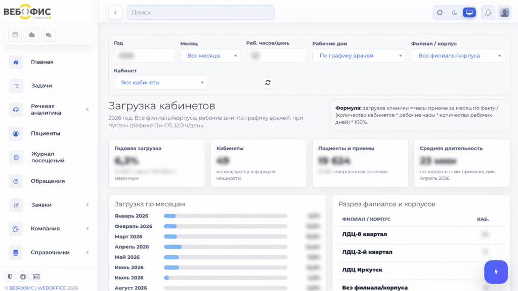The width and height of the screenshot is (518, 291).
Task: Select ЛДЦ-8 квартал table row
Action: click(x=421, y=234)
